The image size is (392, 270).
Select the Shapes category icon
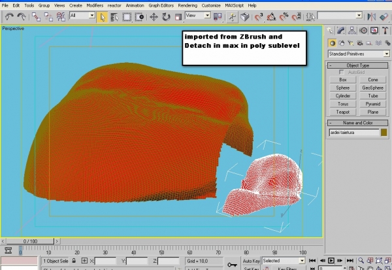click(342, 43)
